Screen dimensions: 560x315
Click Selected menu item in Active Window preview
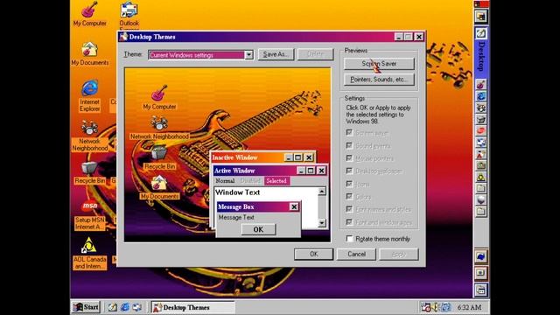(276, 181)
